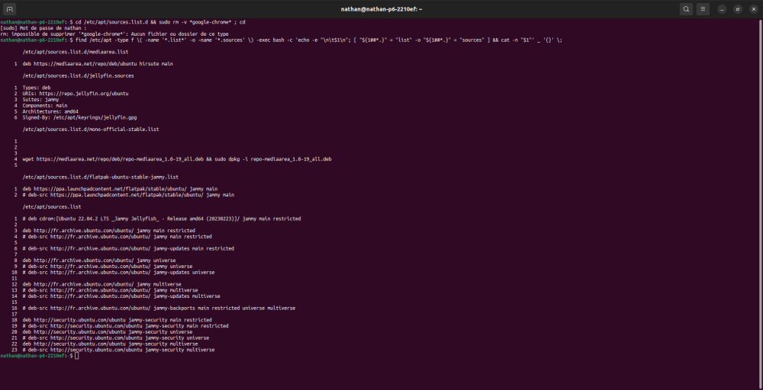Maximize the terminal window
Viewport: 763px width, 390px height.
[x=738, y=9]
